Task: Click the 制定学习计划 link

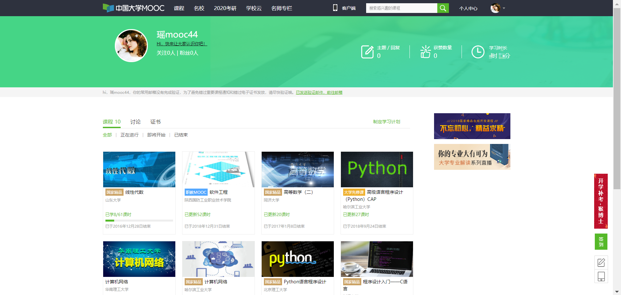Action: [x=387, y=122]
